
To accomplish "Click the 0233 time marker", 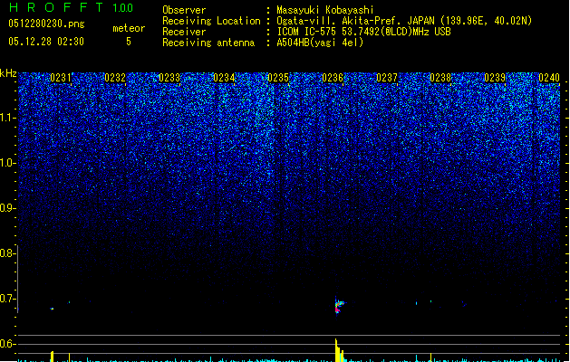I will (x=169, y=78).
